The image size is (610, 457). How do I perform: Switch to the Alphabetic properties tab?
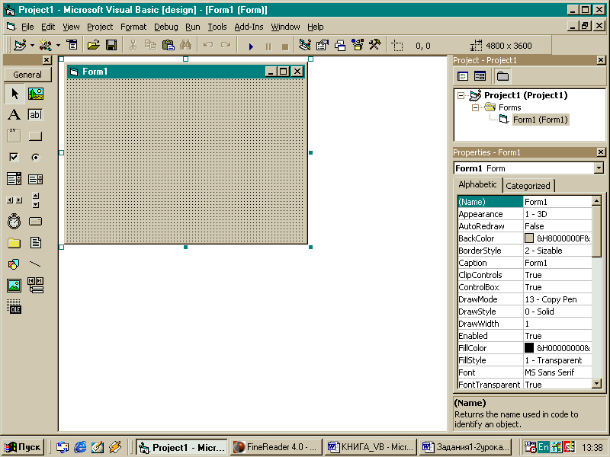[x=478, y=184]
